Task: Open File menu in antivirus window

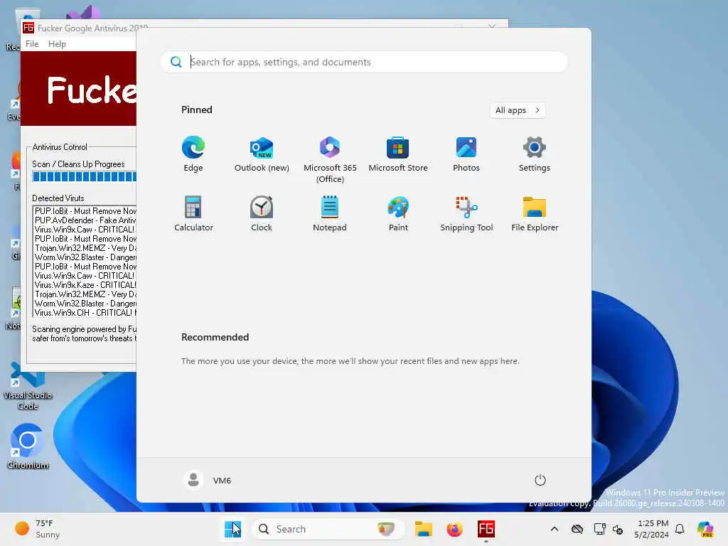Action: [32, 44]
